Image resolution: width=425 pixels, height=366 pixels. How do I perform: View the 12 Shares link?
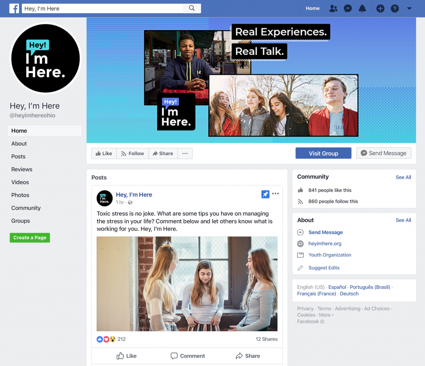pos(266,339)
